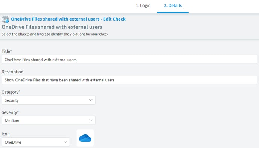Viewport: 259px width, 148px height.
Task: Click the Category* field label
Action: click(11, 92)
